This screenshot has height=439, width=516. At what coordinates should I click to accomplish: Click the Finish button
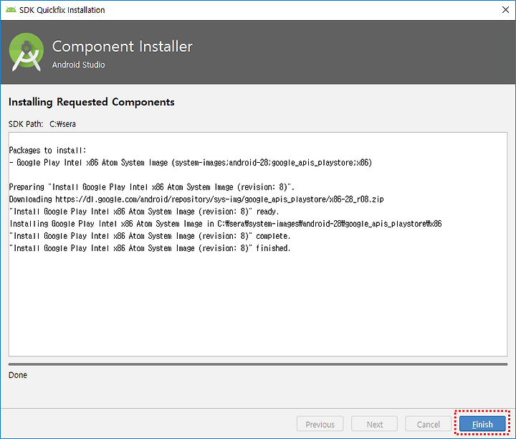click(482, 424)
